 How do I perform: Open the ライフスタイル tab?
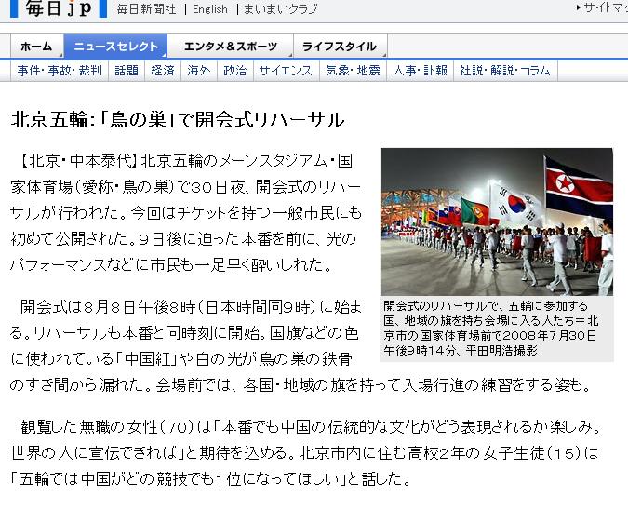point(340,47)
